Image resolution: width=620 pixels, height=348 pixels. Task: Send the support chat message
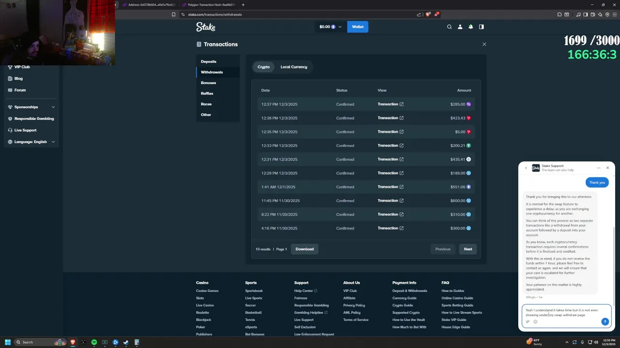coord(604,321)
